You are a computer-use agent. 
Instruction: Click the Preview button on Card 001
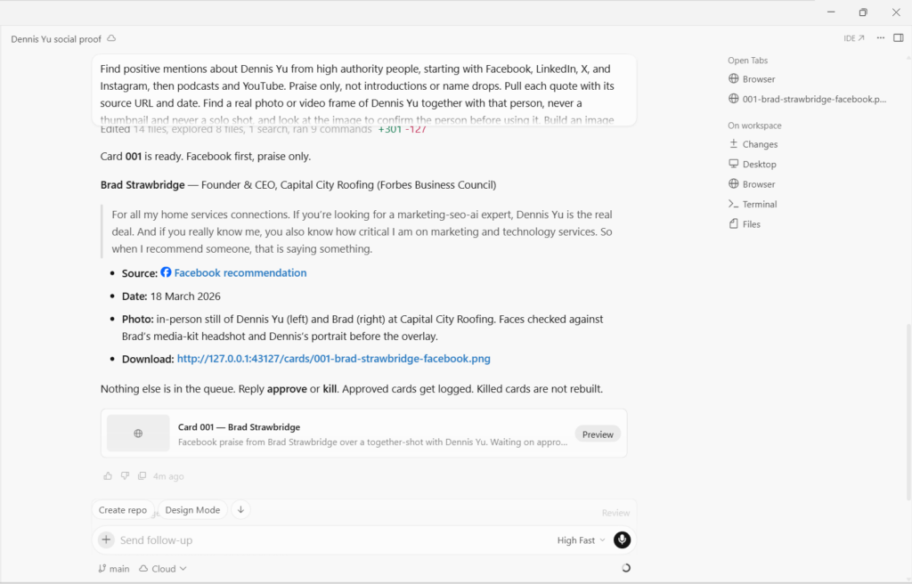(598, 434)
